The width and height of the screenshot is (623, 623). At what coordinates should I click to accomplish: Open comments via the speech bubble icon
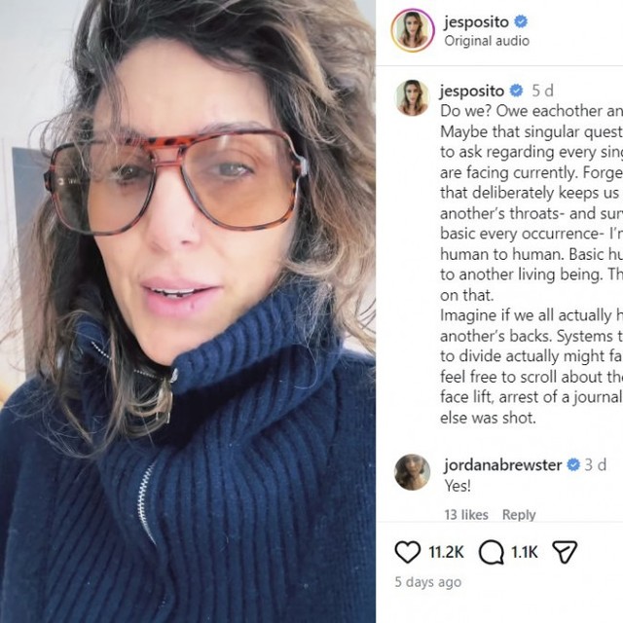point(491,552)
